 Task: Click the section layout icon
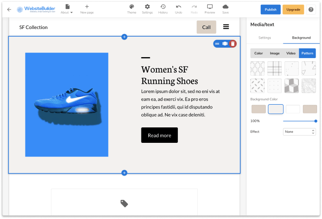tap(225, 44)
